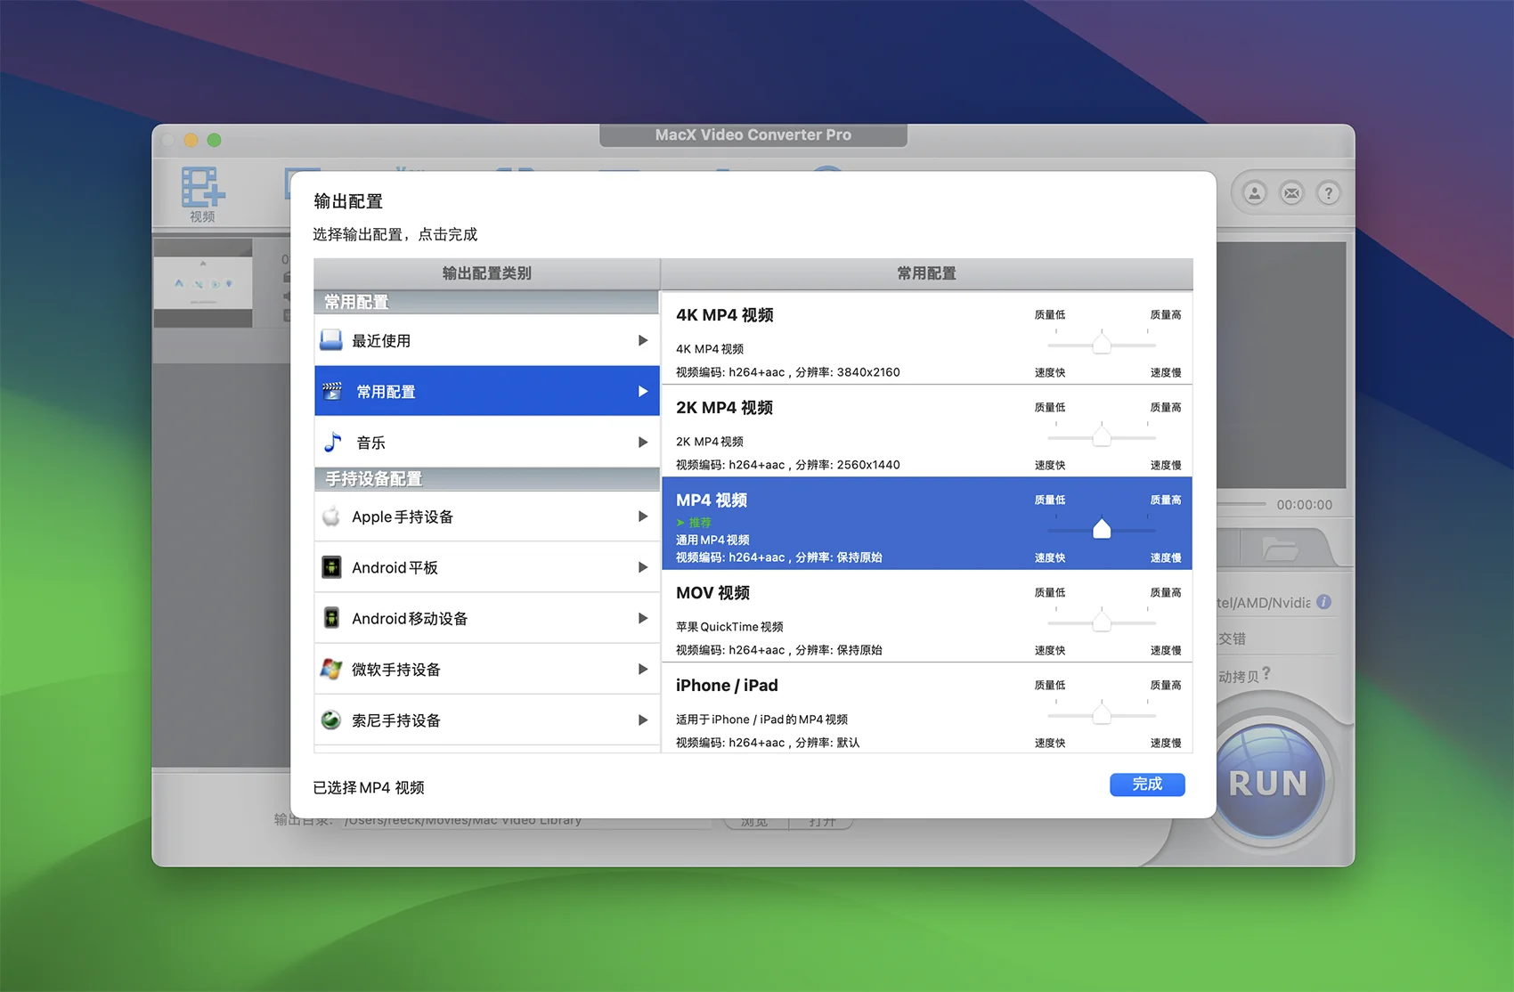Expand the 常用配置 category arrow
The image size is (1514, 992).
tap(643, 391)
